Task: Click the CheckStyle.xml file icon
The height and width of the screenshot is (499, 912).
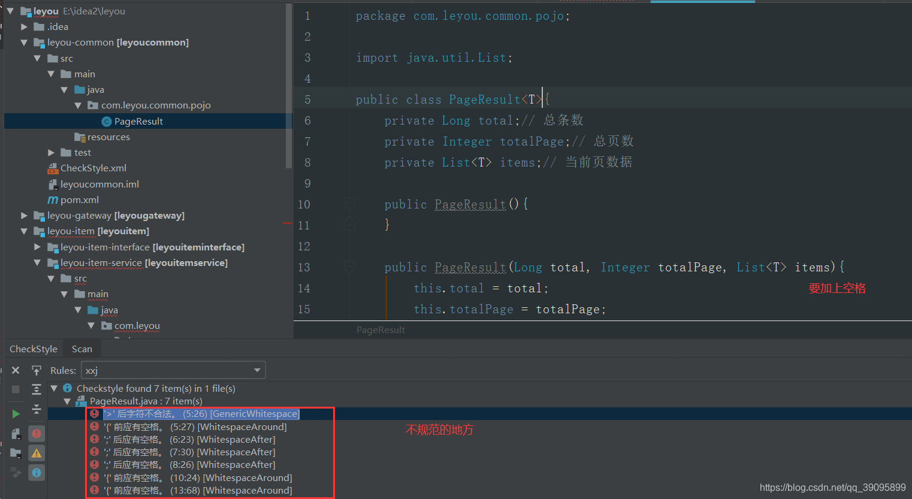Action: [x=53, y=168]
